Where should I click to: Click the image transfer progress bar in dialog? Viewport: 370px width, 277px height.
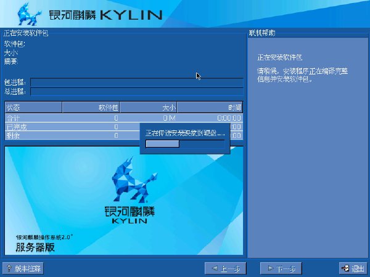(x=185, y=143)
